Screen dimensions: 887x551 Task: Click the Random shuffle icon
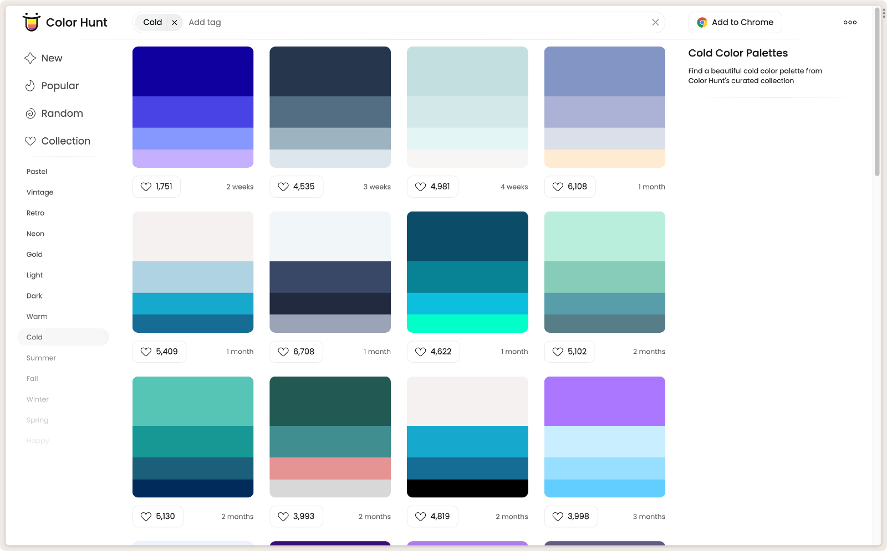pos(30,113)
